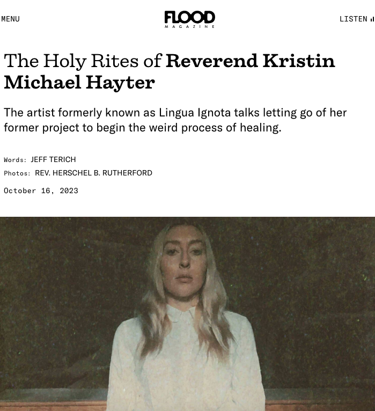Click 'The Holy Rites of' title text
375x411 pixels.
coord(83,61)
